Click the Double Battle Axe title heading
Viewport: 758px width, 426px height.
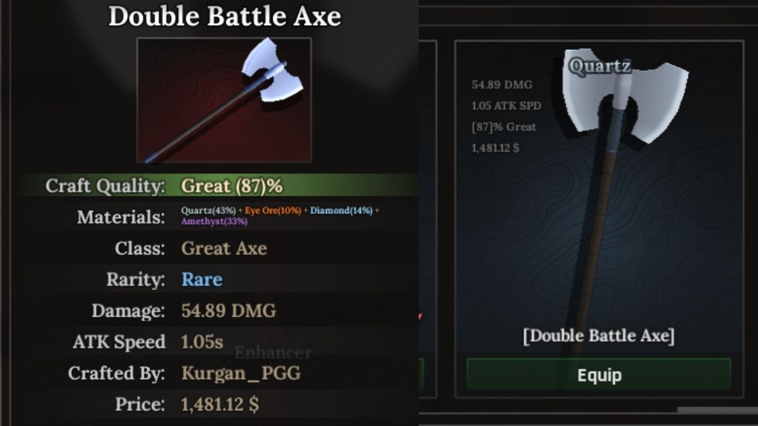coord(225,16)
